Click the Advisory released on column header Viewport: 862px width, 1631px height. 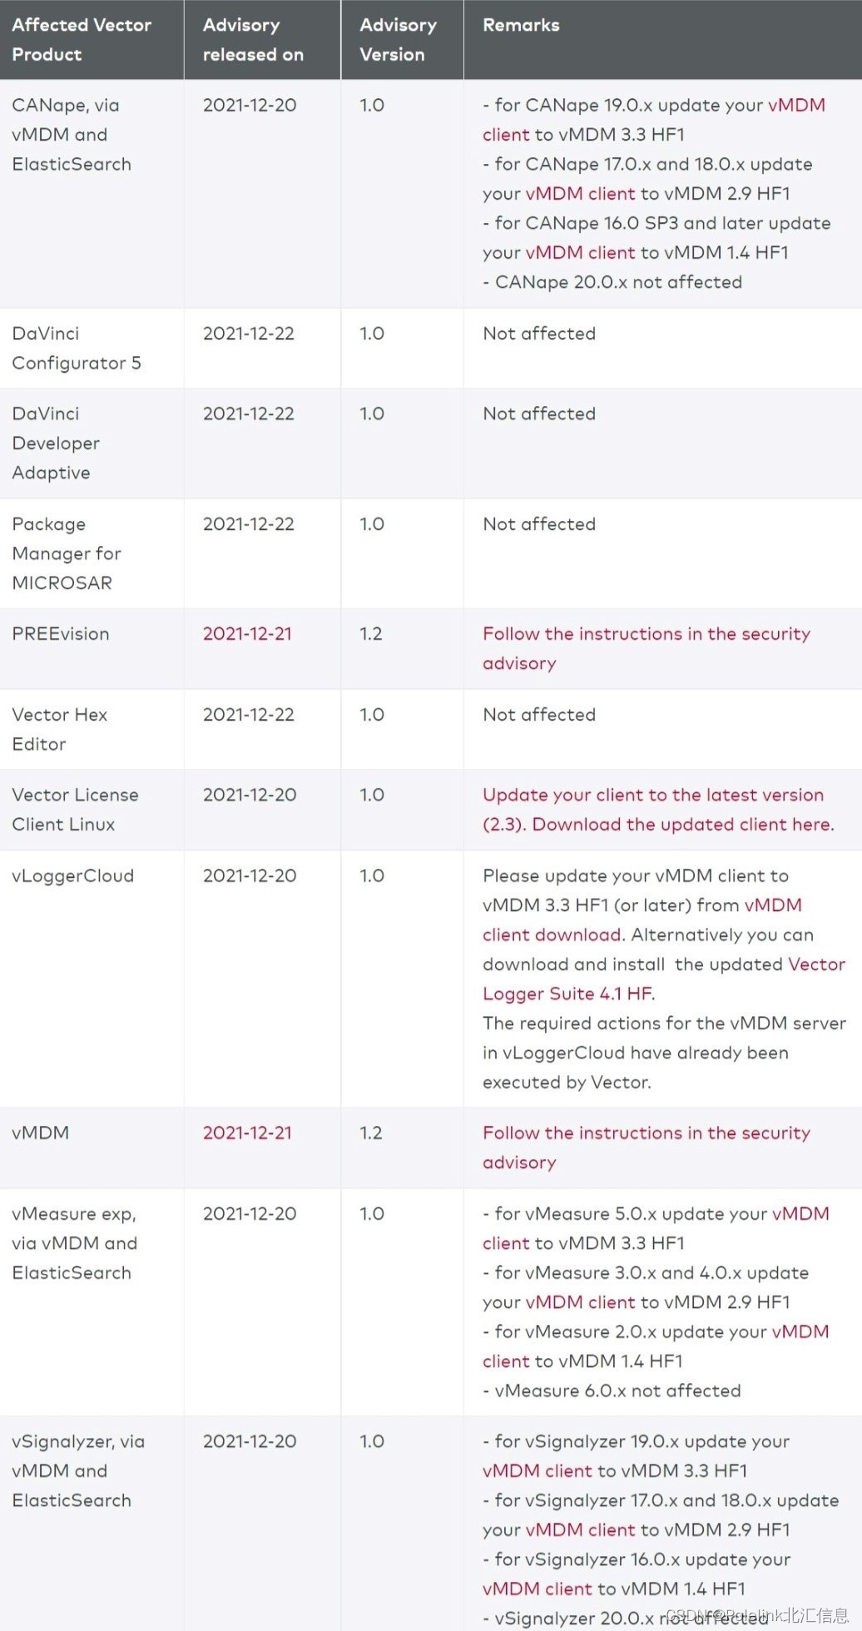pos(262,40)
